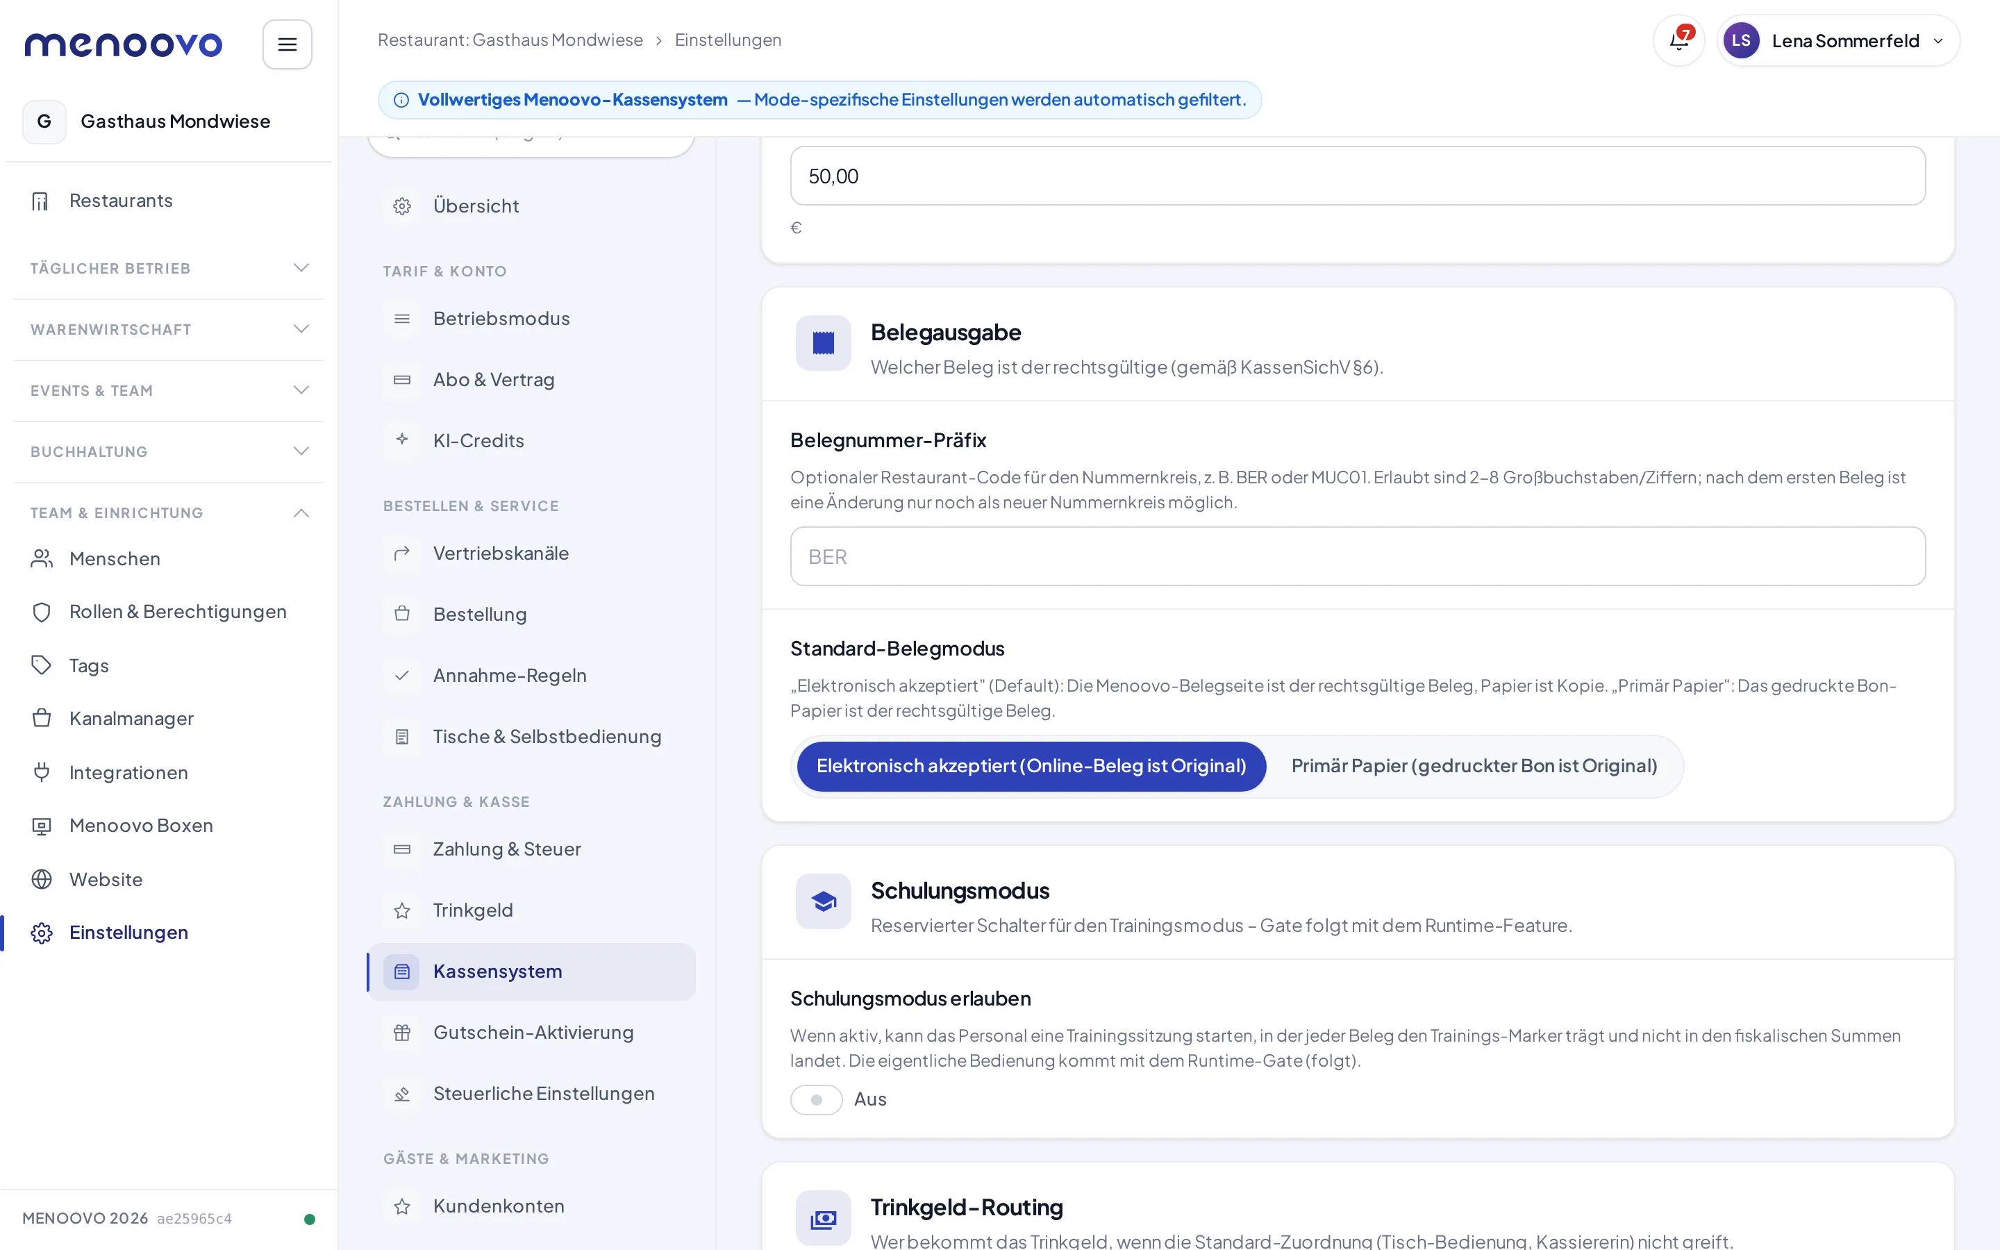This screenshot has height=1250, width=2000.
Task: Select the active Kassensystem settings item
Action: 531,972
